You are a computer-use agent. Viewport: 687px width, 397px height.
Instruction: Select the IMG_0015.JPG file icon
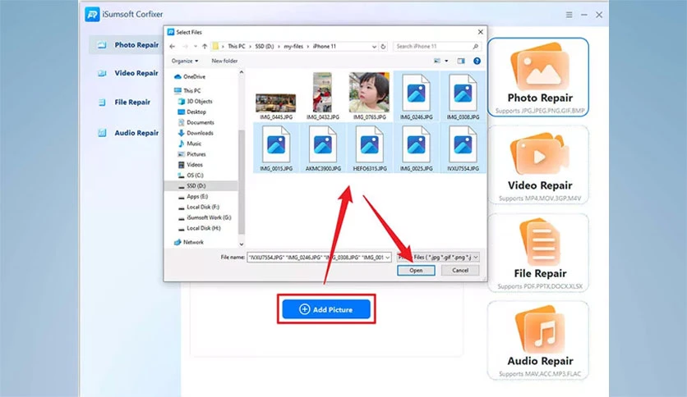click(x=276, y=144)
